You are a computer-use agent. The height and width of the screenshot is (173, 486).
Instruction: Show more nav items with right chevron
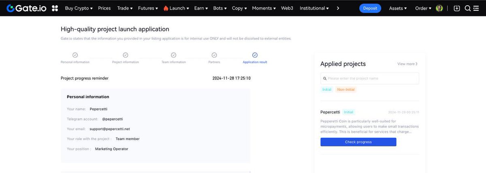pyautogui.click(x=338, y=8)
